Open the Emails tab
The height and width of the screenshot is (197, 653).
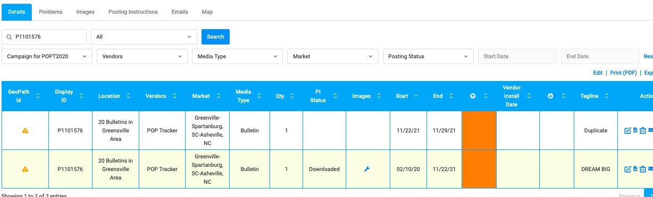(180, 12)
